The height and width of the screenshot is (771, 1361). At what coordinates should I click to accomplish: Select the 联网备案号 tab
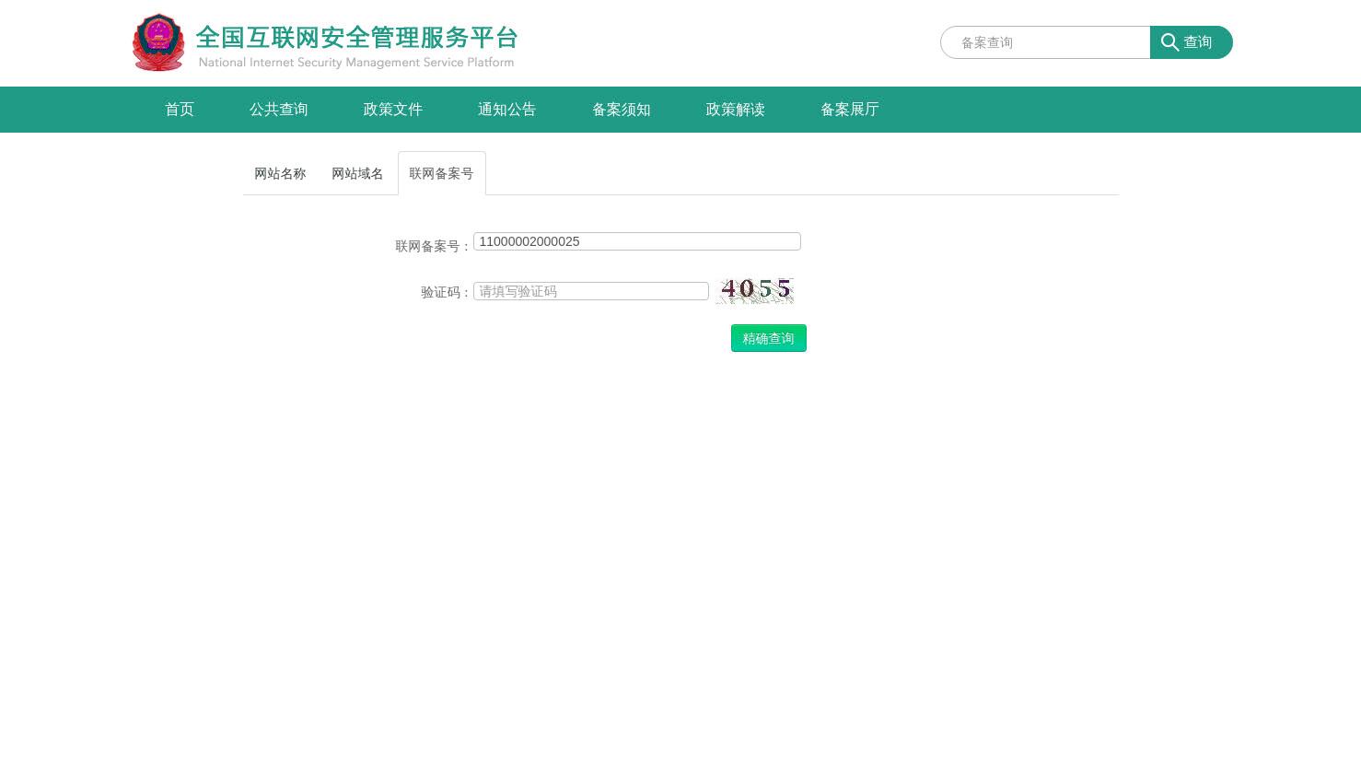442,173
